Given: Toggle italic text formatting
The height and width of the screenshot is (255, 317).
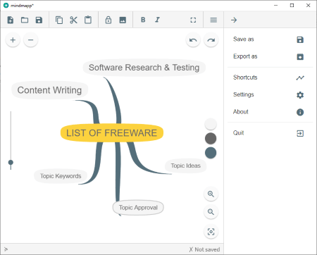Looking at the screenshot, I should tap(157, 20).
